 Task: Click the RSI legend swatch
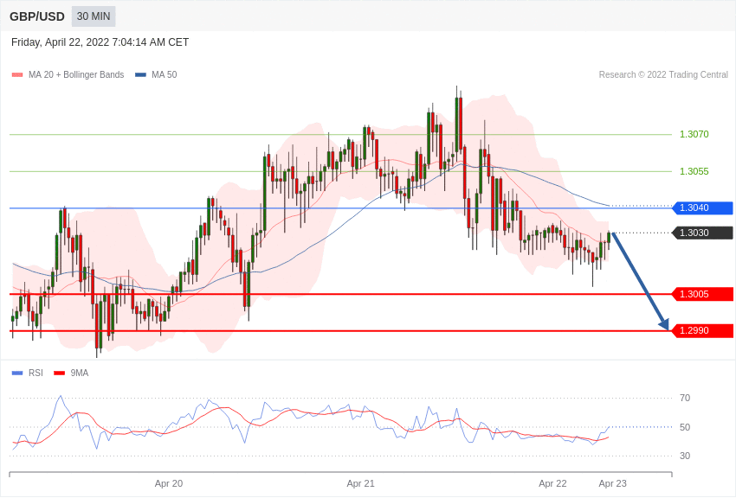[17, 373]
